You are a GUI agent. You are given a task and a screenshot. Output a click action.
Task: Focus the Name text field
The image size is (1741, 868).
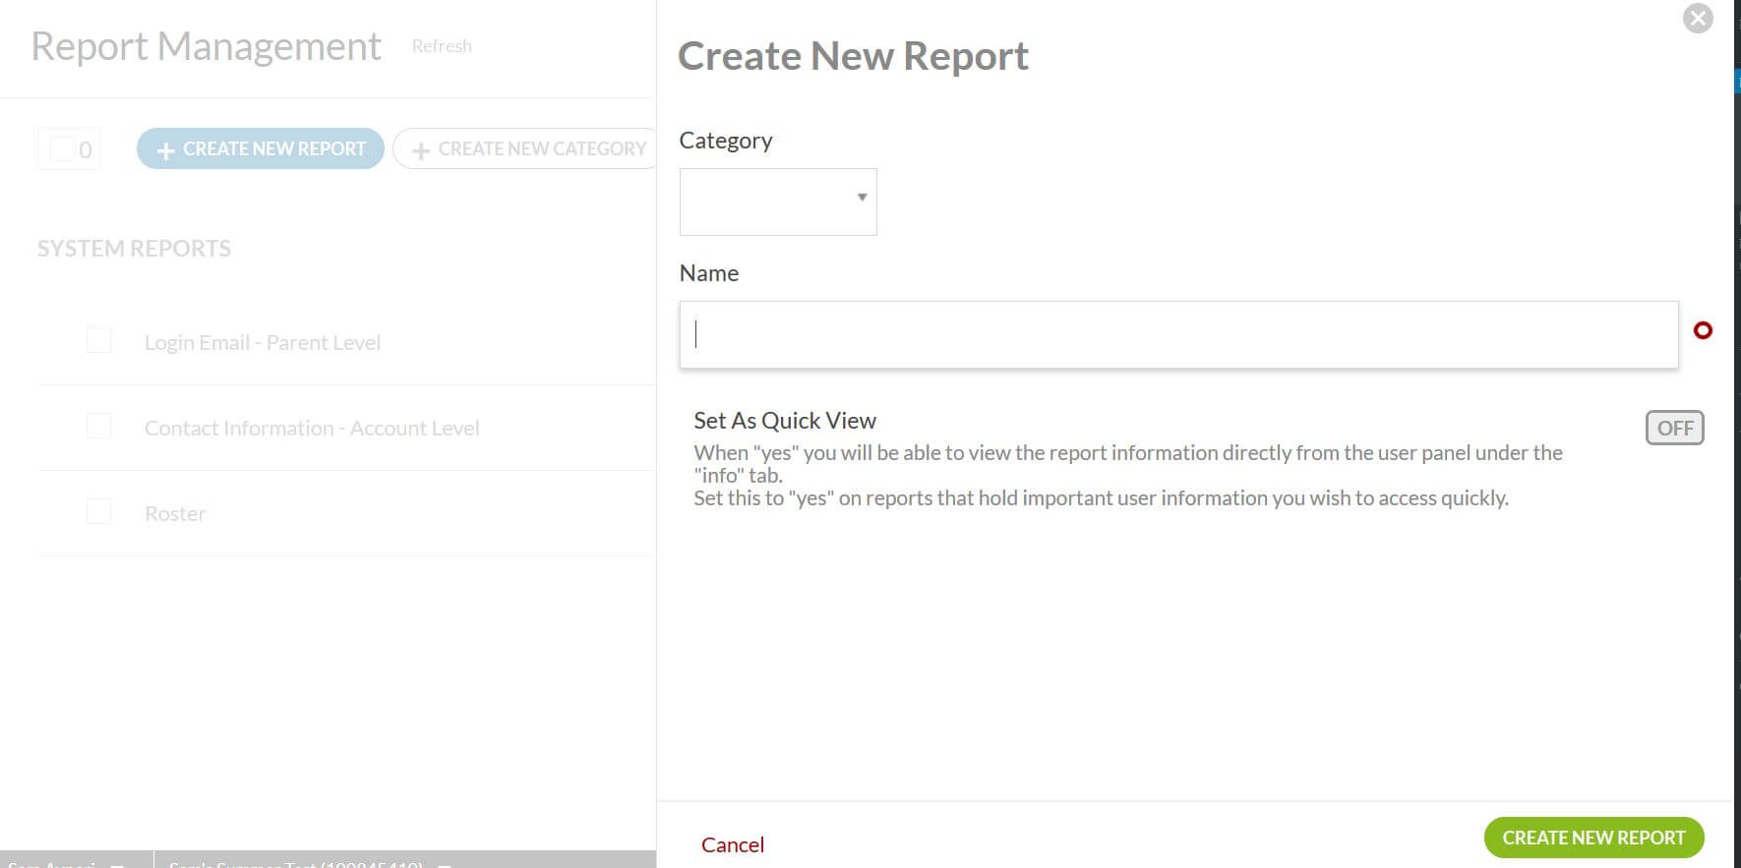[x=1177, y=335]
